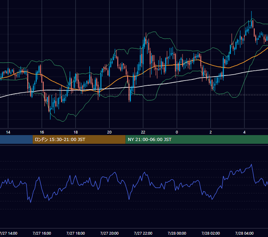
Task: Click the 0 hour axis label
Action: (x=177, y=132)
